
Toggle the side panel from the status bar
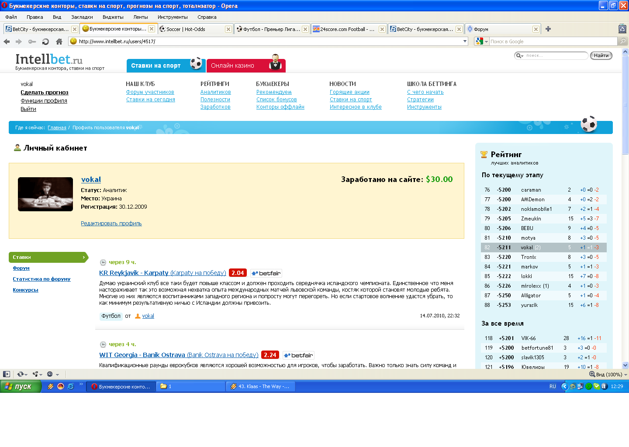[7, 374]
